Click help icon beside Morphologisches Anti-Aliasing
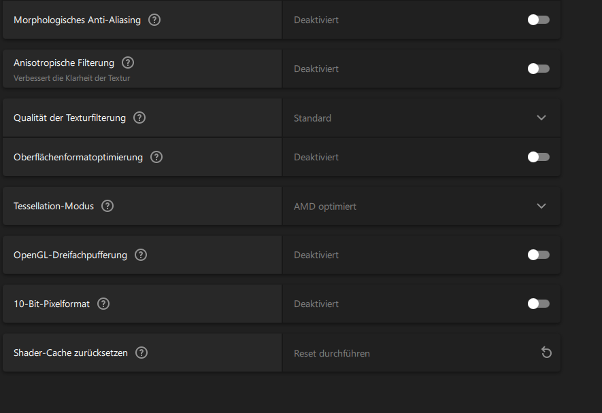This screenshot has height=413, width=602. (x=154, y=20)
